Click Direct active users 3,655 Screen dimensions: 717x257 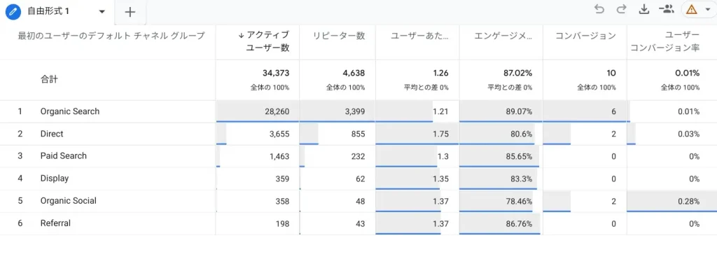(279, 134)
